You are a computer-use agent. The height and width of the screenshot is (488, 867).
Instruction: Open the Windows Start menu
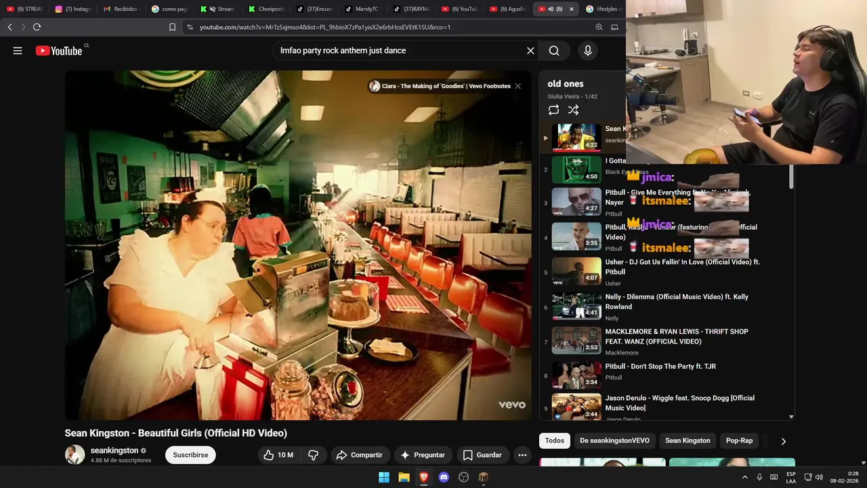(384, 477)
